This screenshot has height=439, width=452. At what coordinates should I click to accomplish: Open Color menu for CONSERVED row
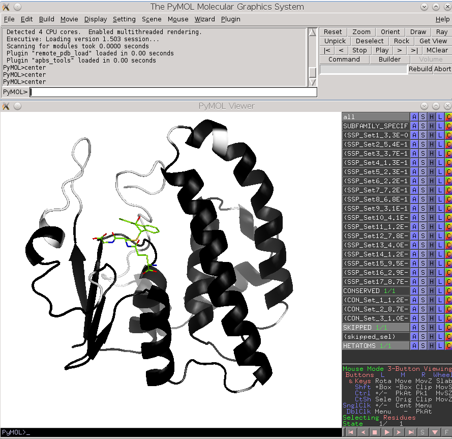coord(448,291)
